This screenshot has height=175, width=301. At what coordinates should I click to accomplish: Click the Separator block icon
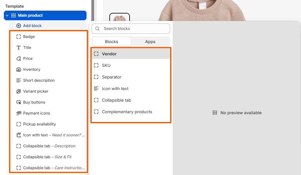point(96,77)
